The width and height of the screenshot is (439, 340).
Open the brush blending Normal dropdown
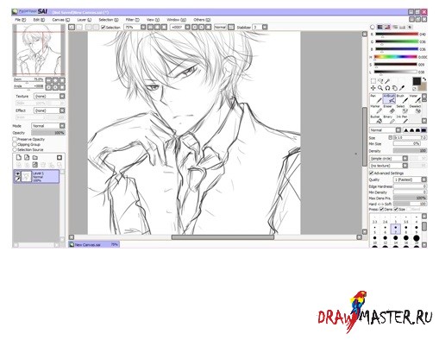point(386,130)
